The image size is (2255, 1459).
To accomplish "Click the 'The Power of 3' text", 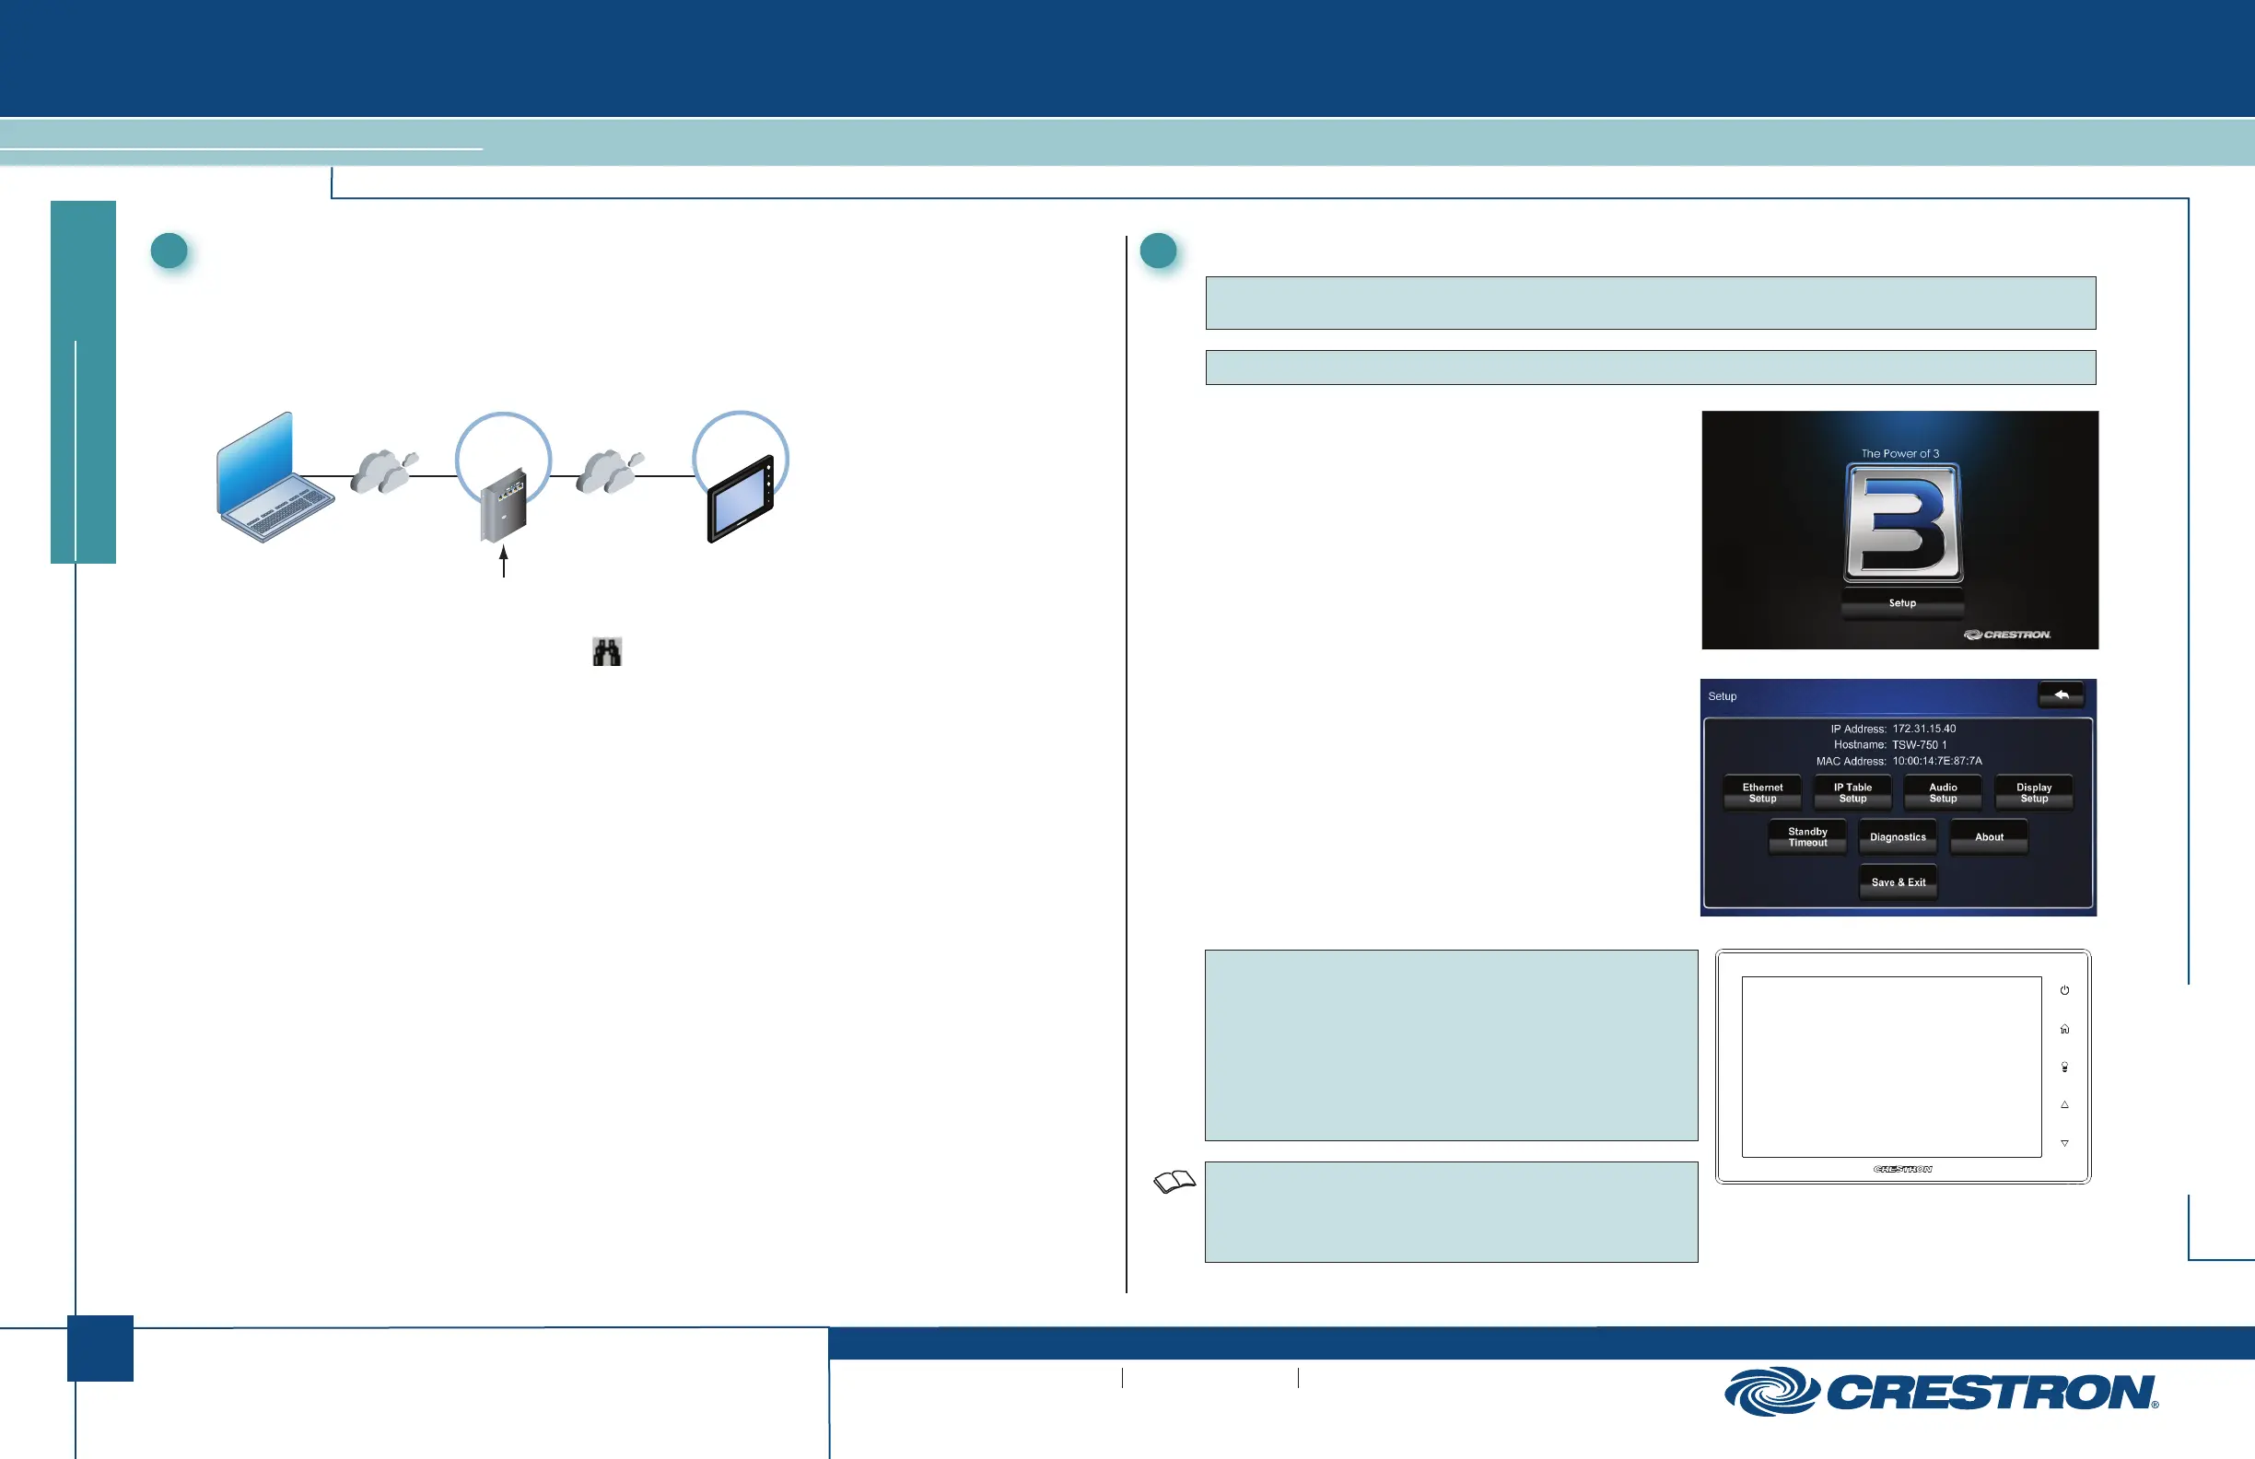I will click(x=1899, y=454).
